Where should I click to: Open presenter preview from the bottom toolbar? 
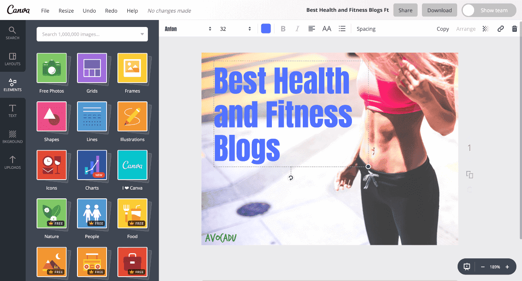coord(466,267)
